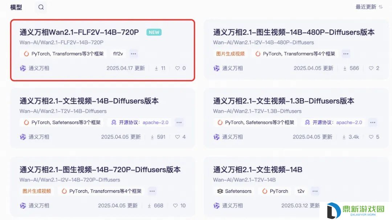Screen dimensions: 392x220
Task: Open the 最近更新 sort dropdown
Action: tap(369, 7)
